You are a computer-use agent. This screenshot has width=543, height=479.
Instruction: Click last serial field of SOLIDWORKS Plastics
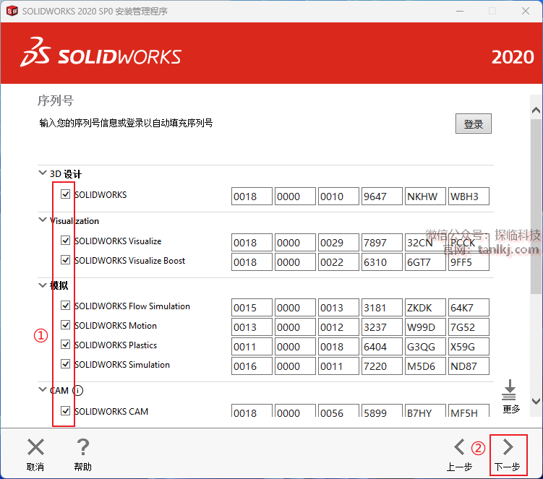(469, 346)
